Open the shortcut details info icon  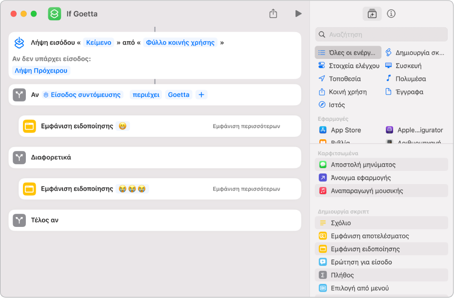click(391, 14)
